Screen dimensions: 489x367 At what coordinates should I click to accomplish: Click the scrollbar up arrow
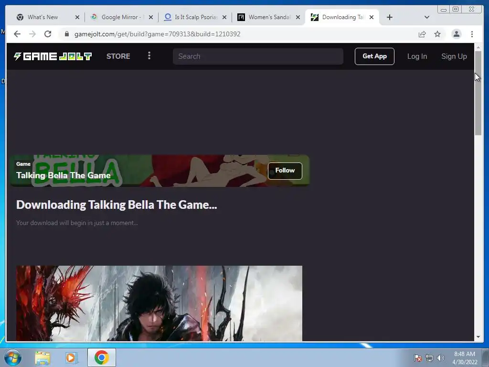coord(478,47)
